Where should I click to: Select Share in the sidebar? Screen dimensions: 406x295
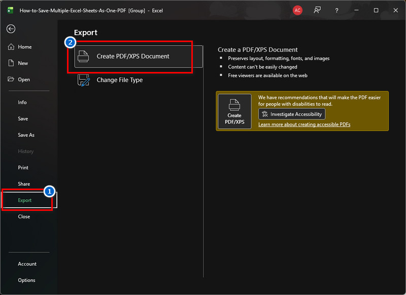pos(24,184)
